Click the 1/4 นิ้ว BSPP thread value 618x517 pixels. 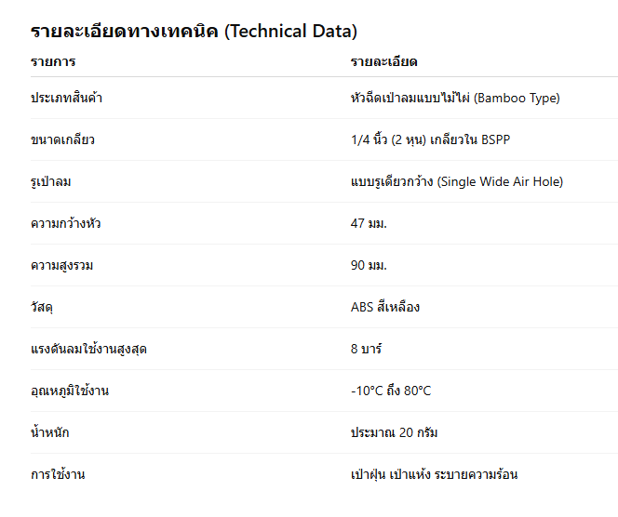point(430,139)
